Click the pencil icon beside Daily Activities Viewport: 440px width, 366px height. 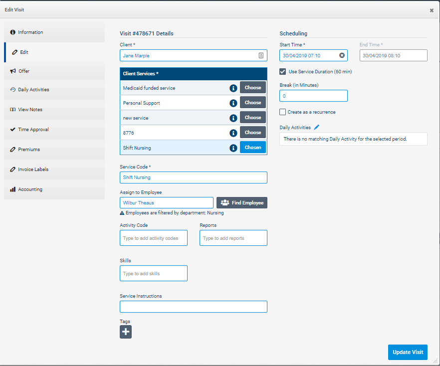tap(316, 128)
